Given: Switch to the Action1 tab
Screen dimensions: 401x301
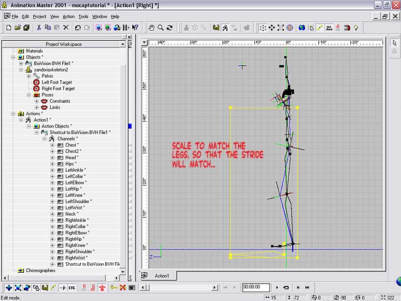Looking at the screenshot, I should click(x=162, y=276).
